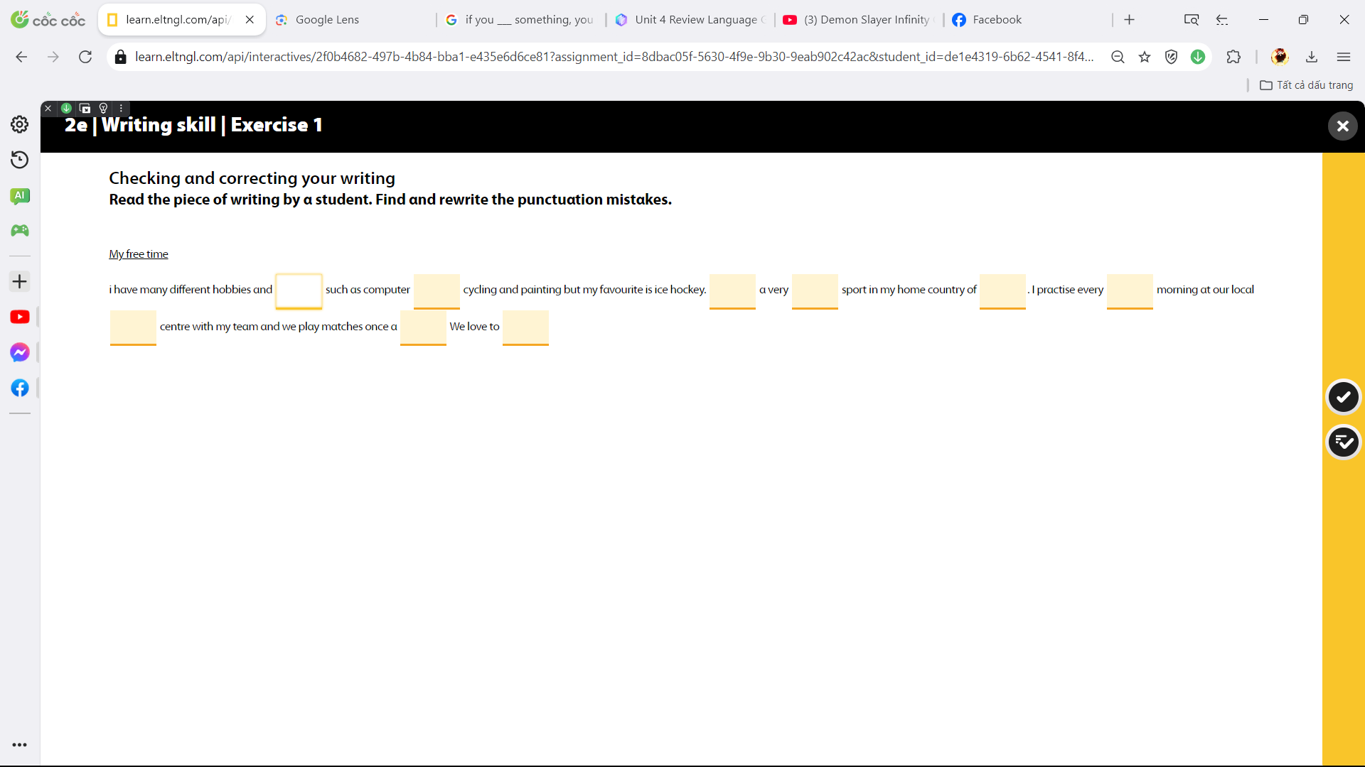Image resolution: width=1365 pixels, height=767 pixels.
Task: Open YouTube from the sidebar
Action: point(20,317)
